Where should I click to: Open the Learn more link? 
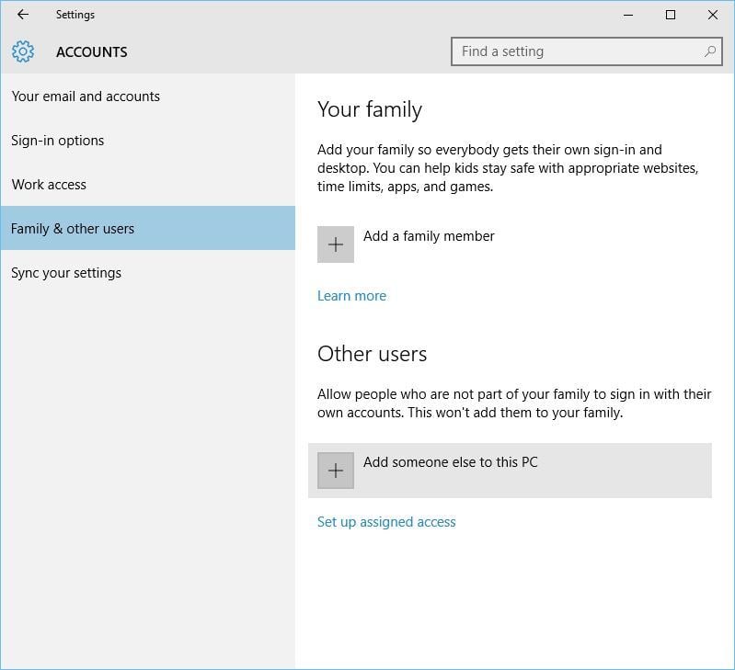pos(352,296)
